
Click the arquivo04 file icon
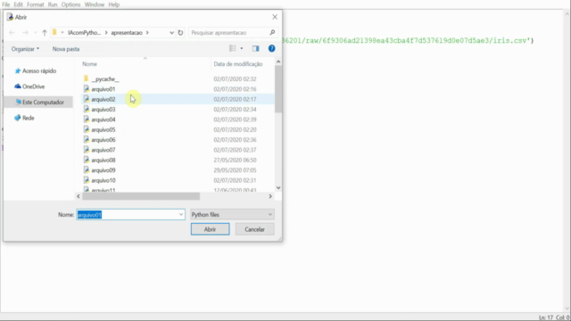(x=87, y=119)
